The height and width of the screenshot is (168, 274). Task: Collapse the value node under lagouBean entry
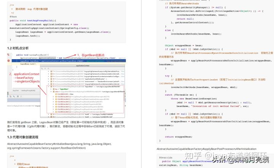pyautogui.click(x=51, y=91)
